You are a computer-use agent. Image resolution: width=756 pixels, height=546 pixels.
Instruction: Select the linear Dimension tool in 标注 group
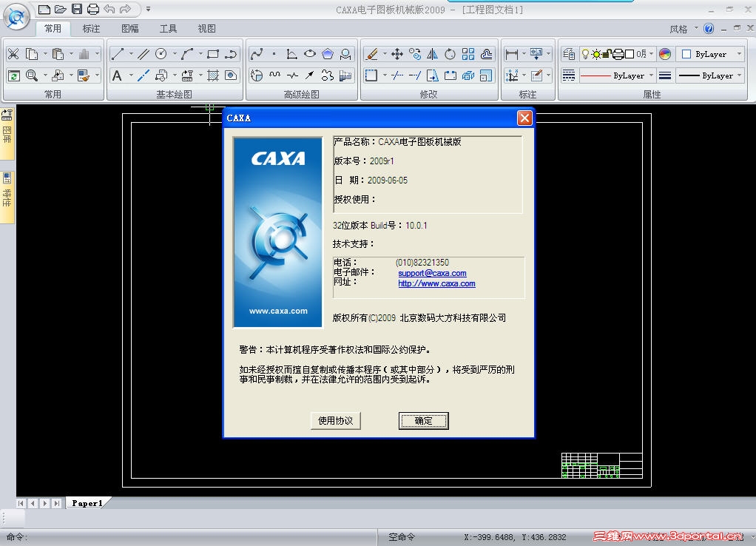click(x=512, y=54)
